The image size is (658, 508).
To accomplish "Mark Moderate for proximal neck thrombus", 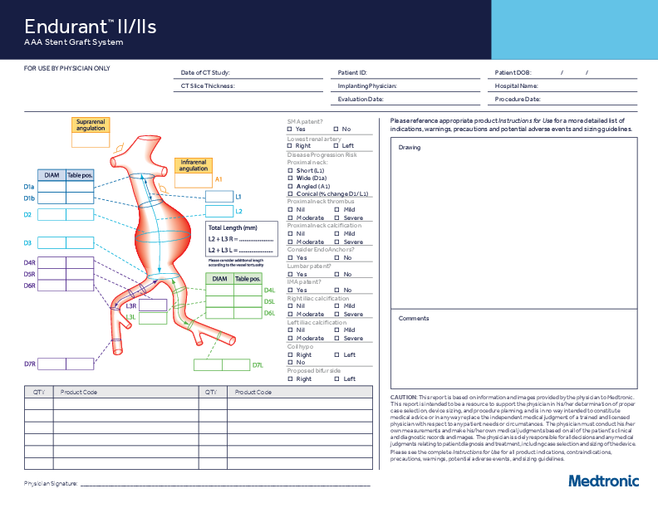I will [290, 218].
